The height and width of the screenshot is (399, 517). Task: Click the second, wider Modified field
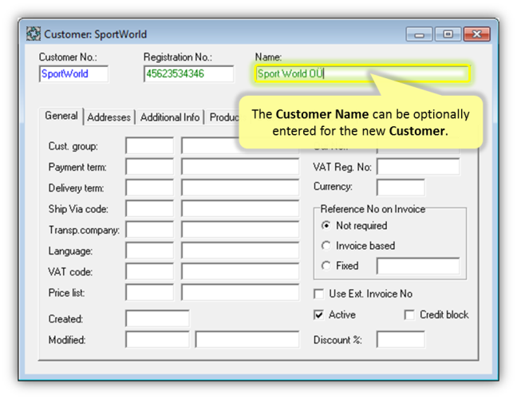pyautogui.click(x=247, y=339)
